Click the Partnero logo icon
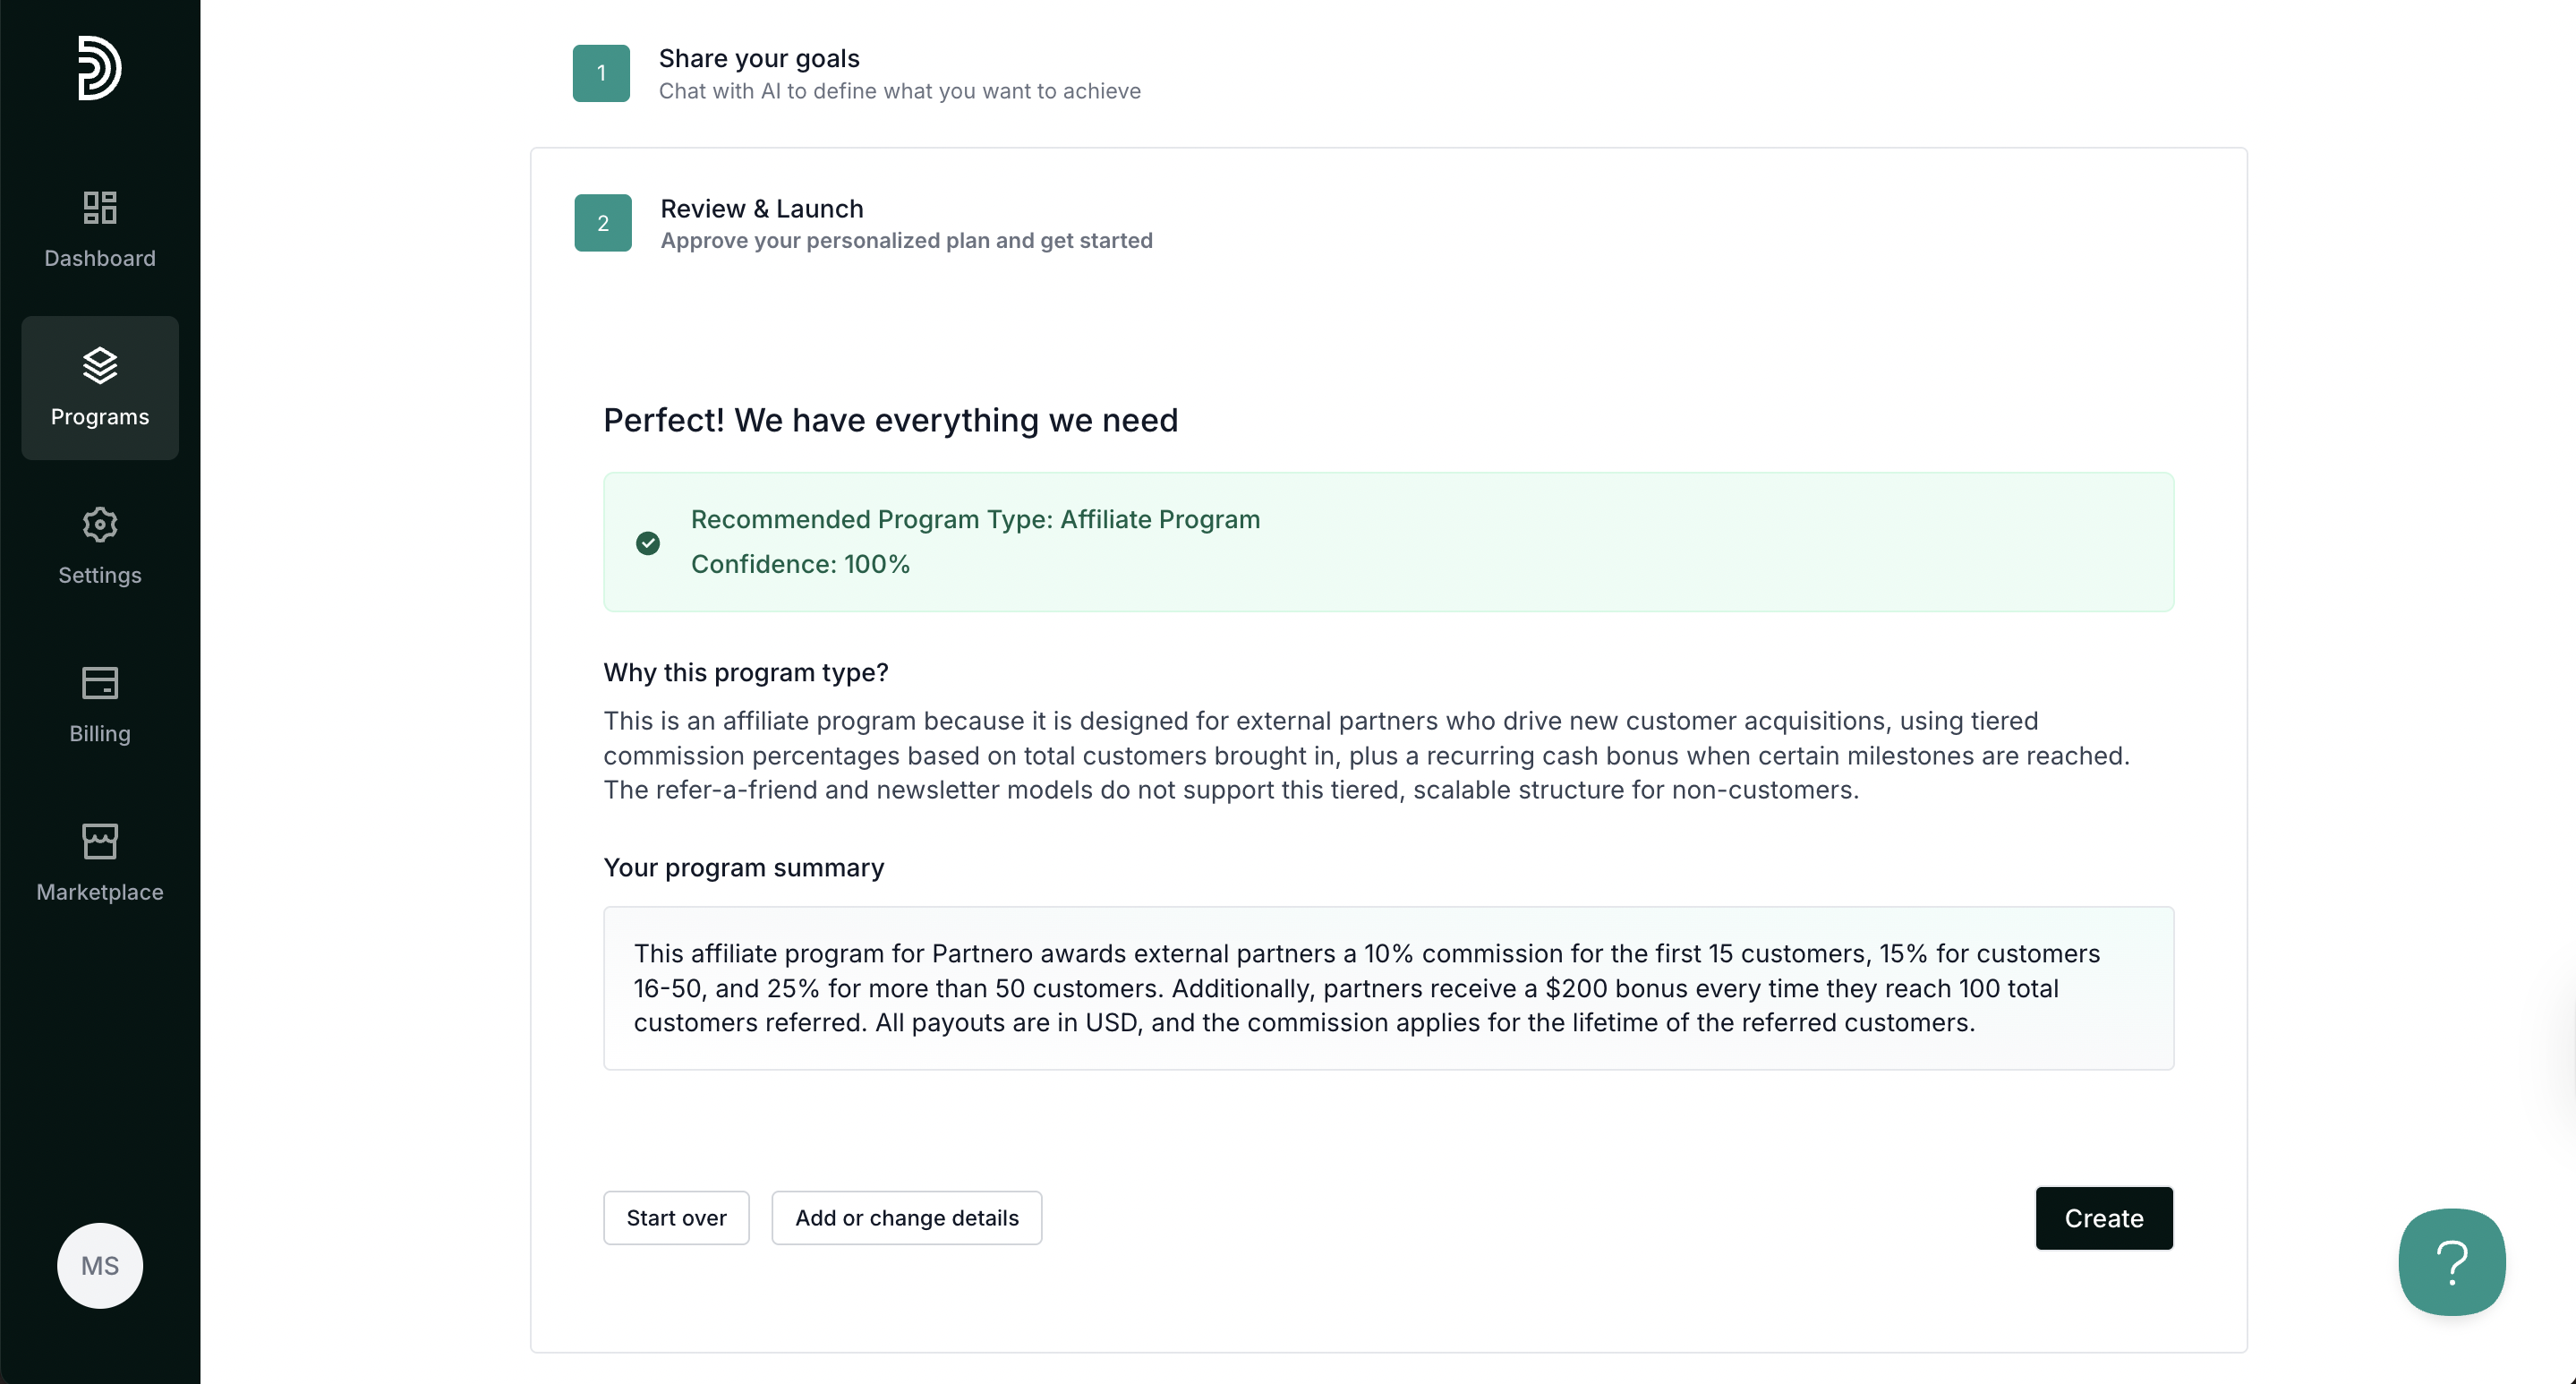This screenshot has width=2576, height=1384. (100, 68)
